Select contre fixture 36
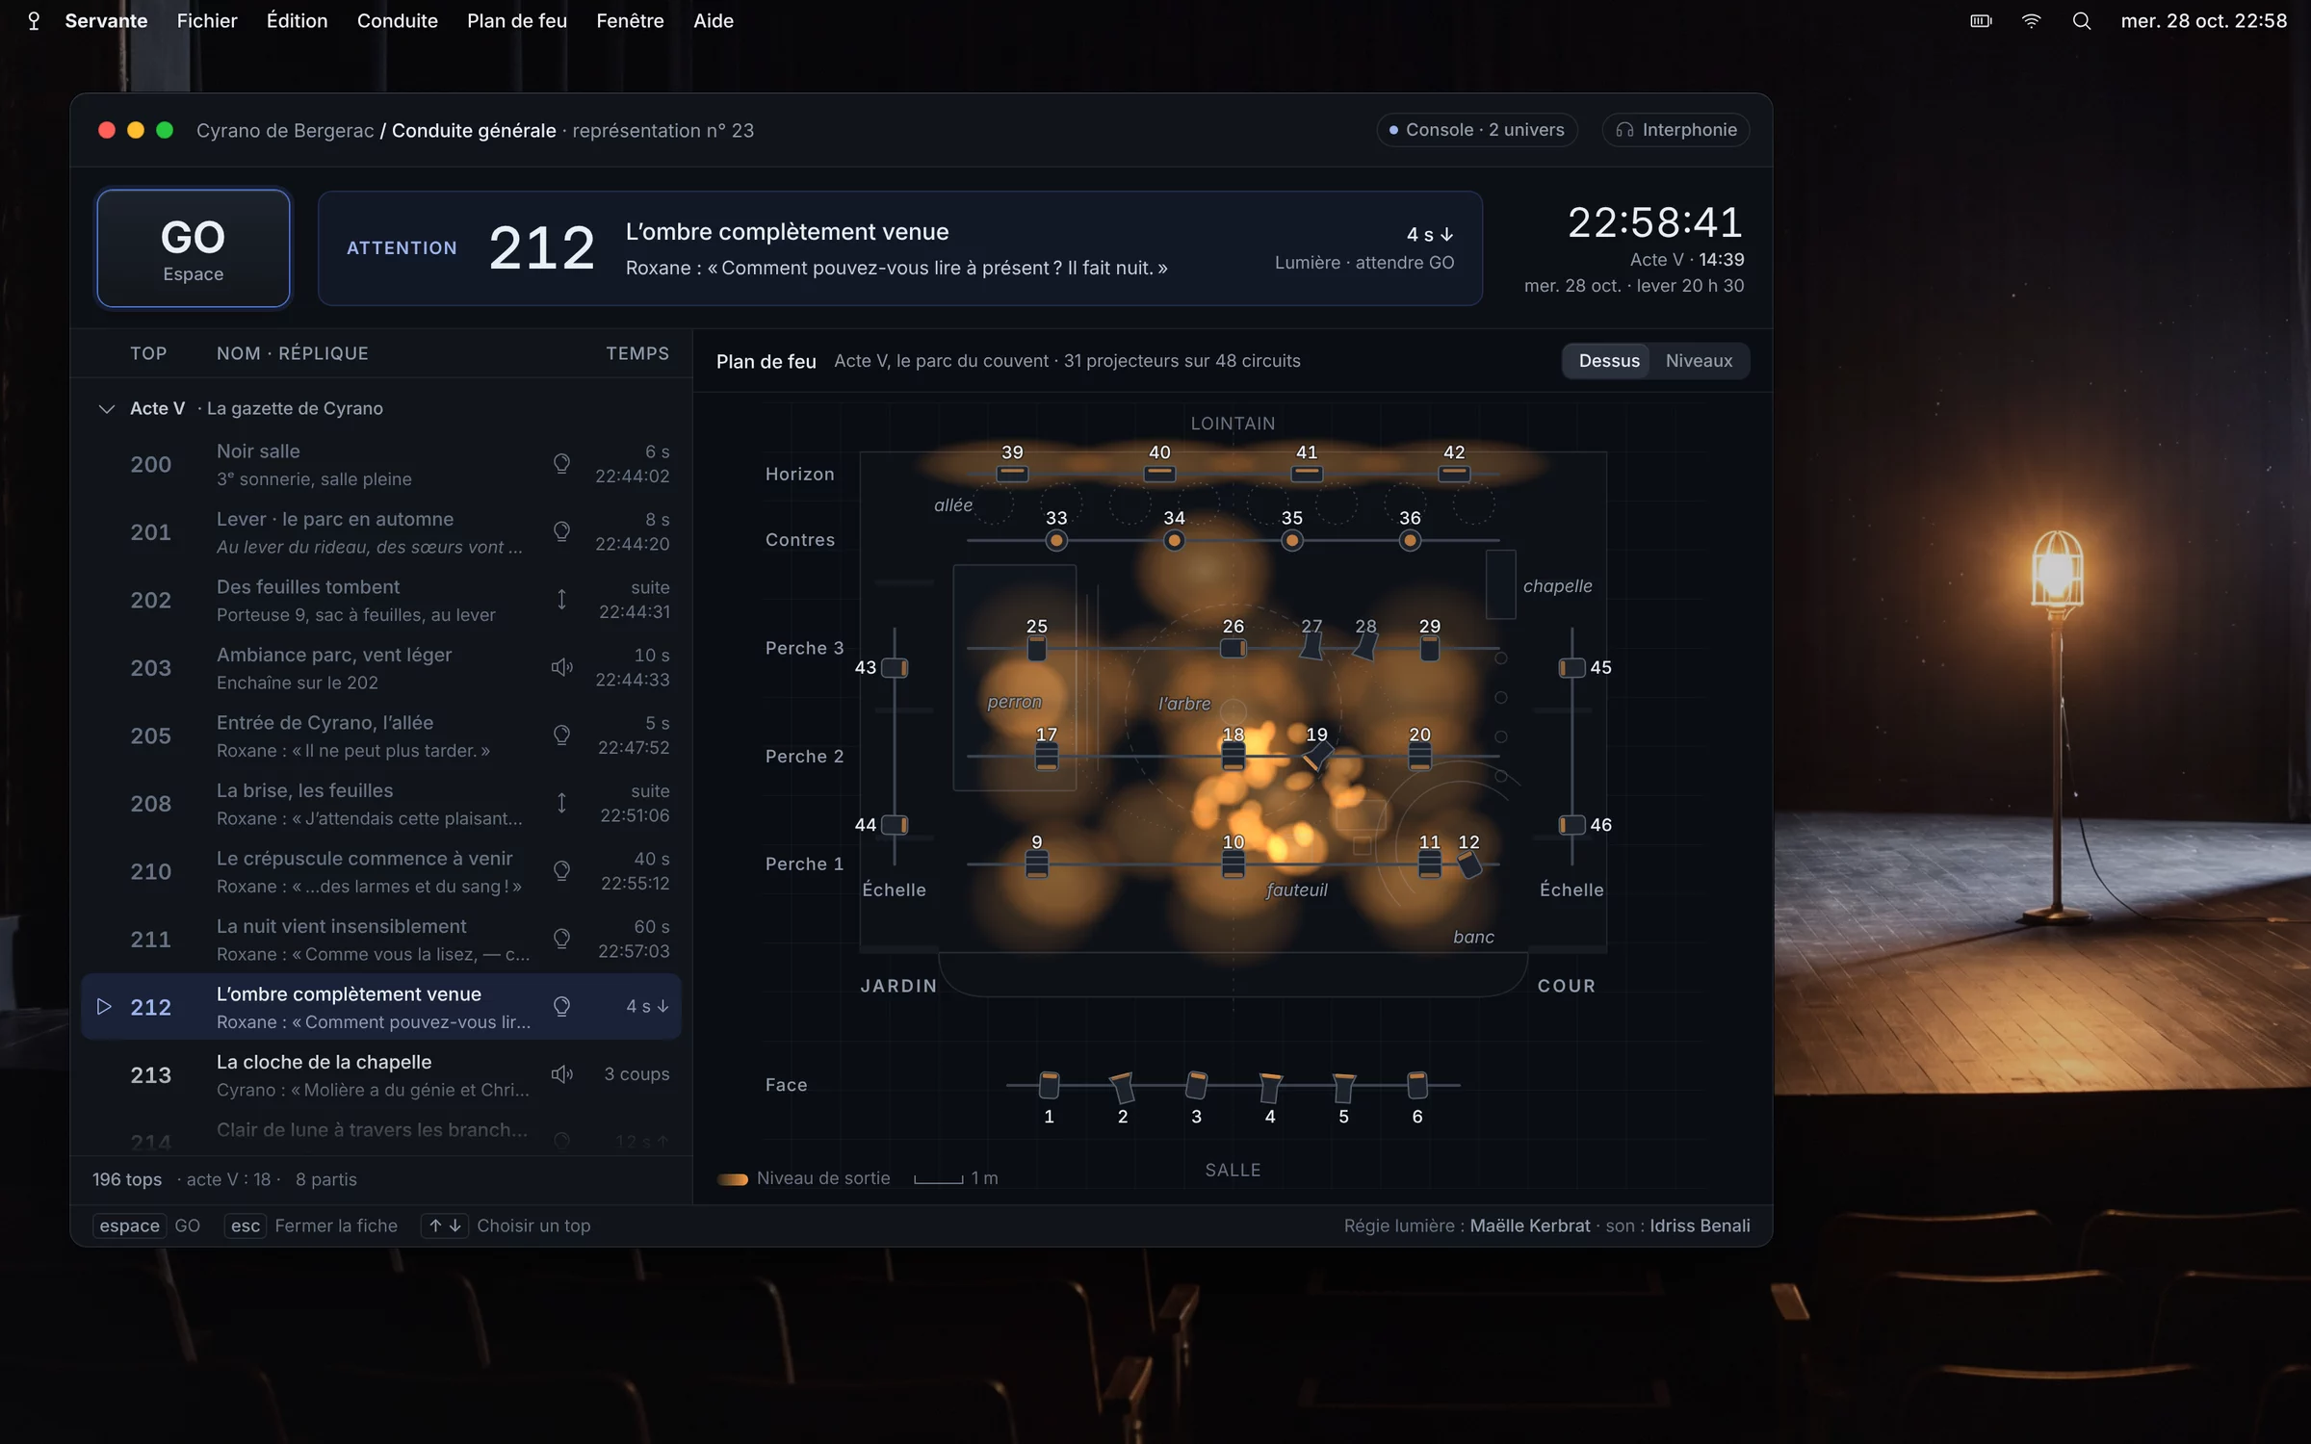Viewport: 2311px width, 1444px height. (1410, 541)
